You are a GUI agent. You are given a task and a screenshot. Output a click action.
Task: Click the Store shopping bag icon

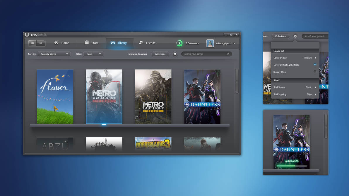87,43
